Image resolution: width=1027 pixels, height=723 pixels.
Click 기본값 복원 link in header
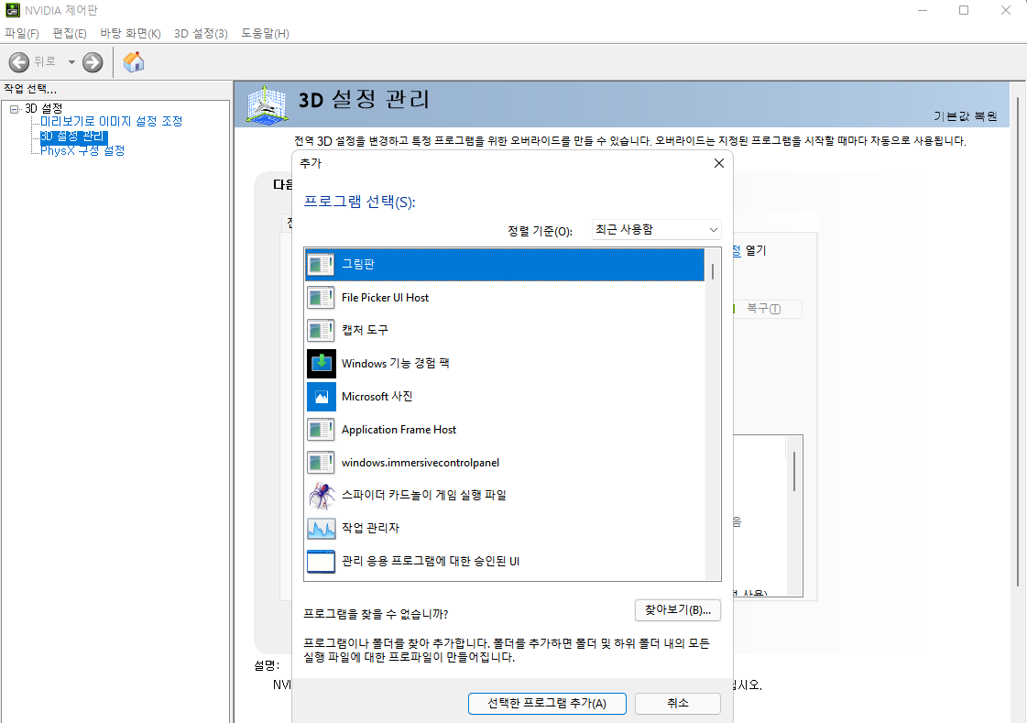pyautogui.click(x=965, y=115)
